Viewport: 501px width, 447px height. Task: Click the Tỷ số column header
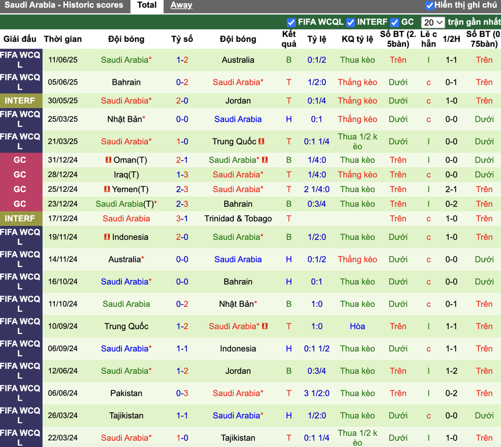(182, 39)
